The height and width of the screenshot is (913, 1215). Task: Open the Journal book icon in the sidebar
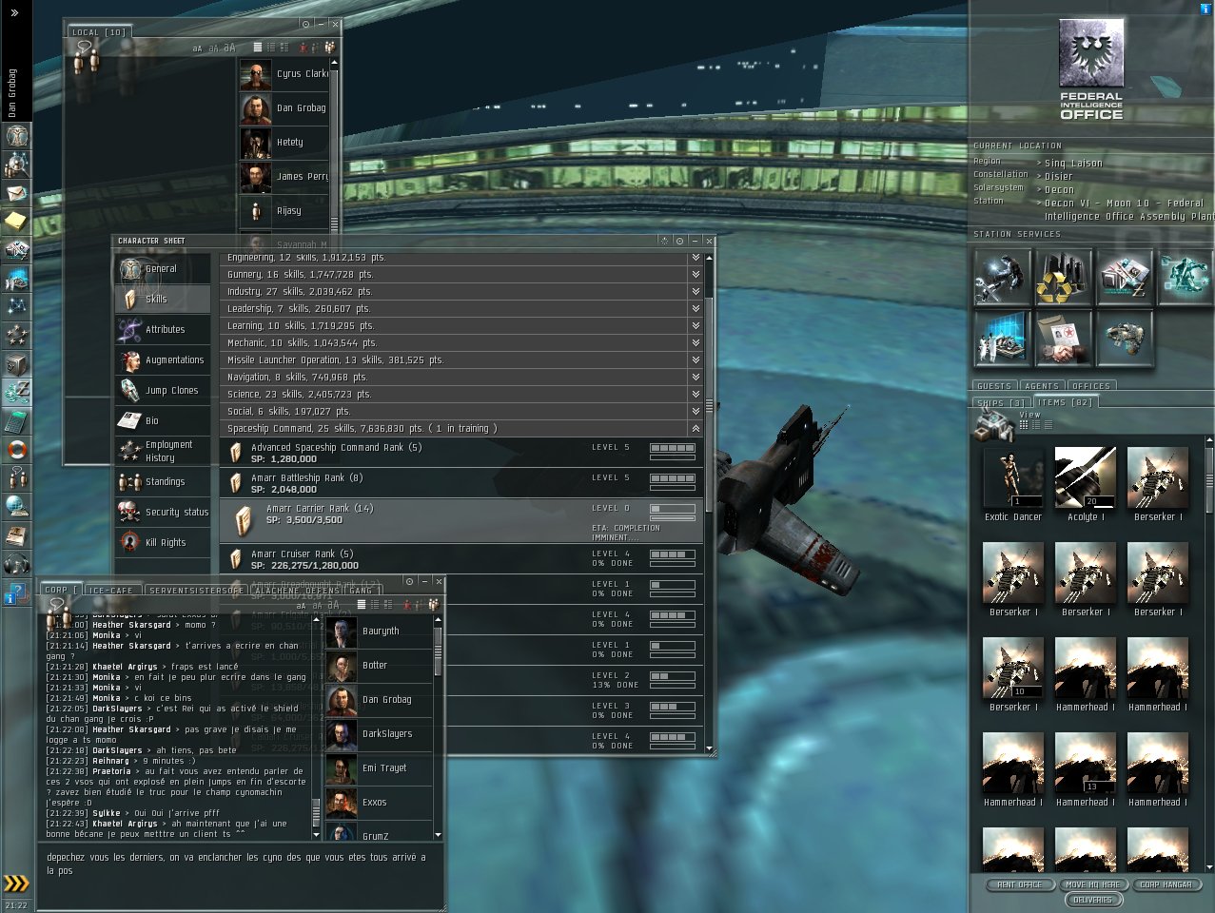point(16,535)
